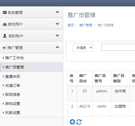
Task: Click the megaphone icon beside 推广管理
Action: pyautogui.click(x=5, y=48)
